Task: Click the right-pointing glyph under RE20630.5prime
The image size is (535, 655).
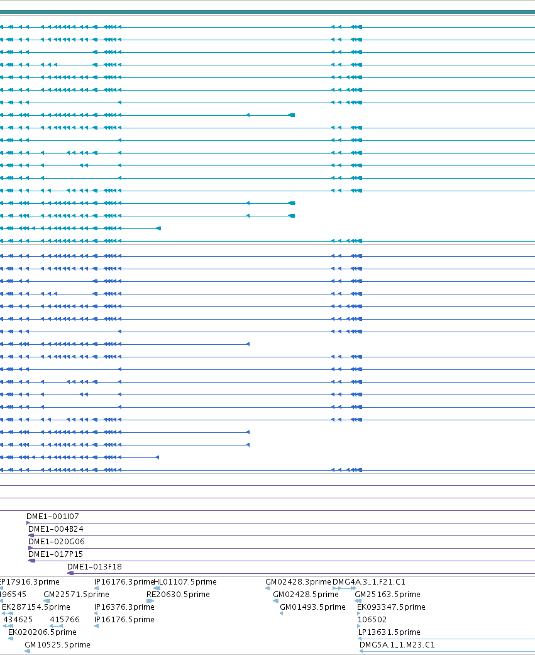Action: click(150, 601)
